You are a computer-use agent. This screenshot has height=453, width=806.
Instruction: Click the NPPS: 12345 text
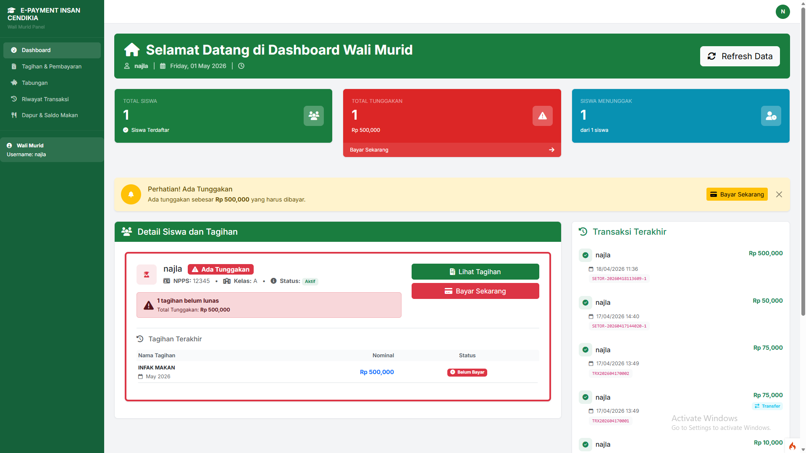point(192,281)
